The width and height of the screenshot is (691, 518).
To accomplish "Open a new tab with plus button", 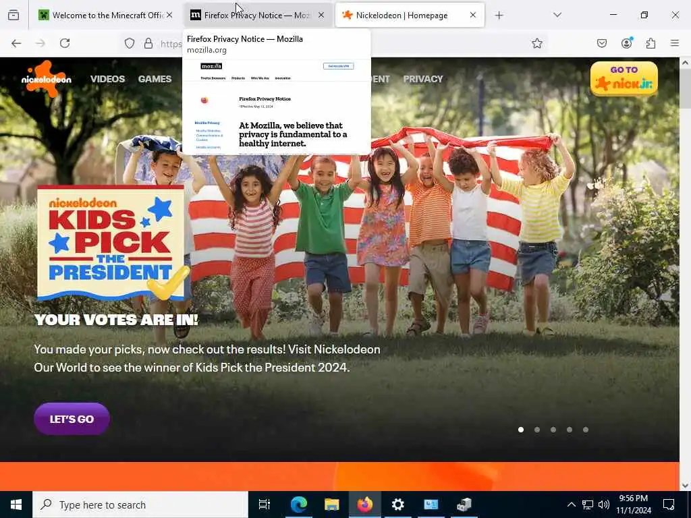I will click(x=499, y=15).
